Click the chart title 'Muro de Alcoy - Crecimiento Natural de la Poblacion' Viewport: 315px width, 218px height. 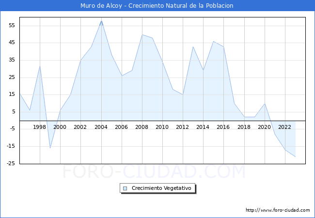click(157, 6)
